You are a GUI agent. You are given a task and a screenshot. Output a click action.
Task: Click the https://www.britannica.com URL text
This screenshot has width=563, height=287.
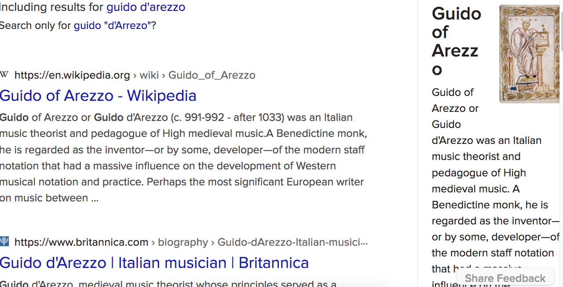(81, 242)
